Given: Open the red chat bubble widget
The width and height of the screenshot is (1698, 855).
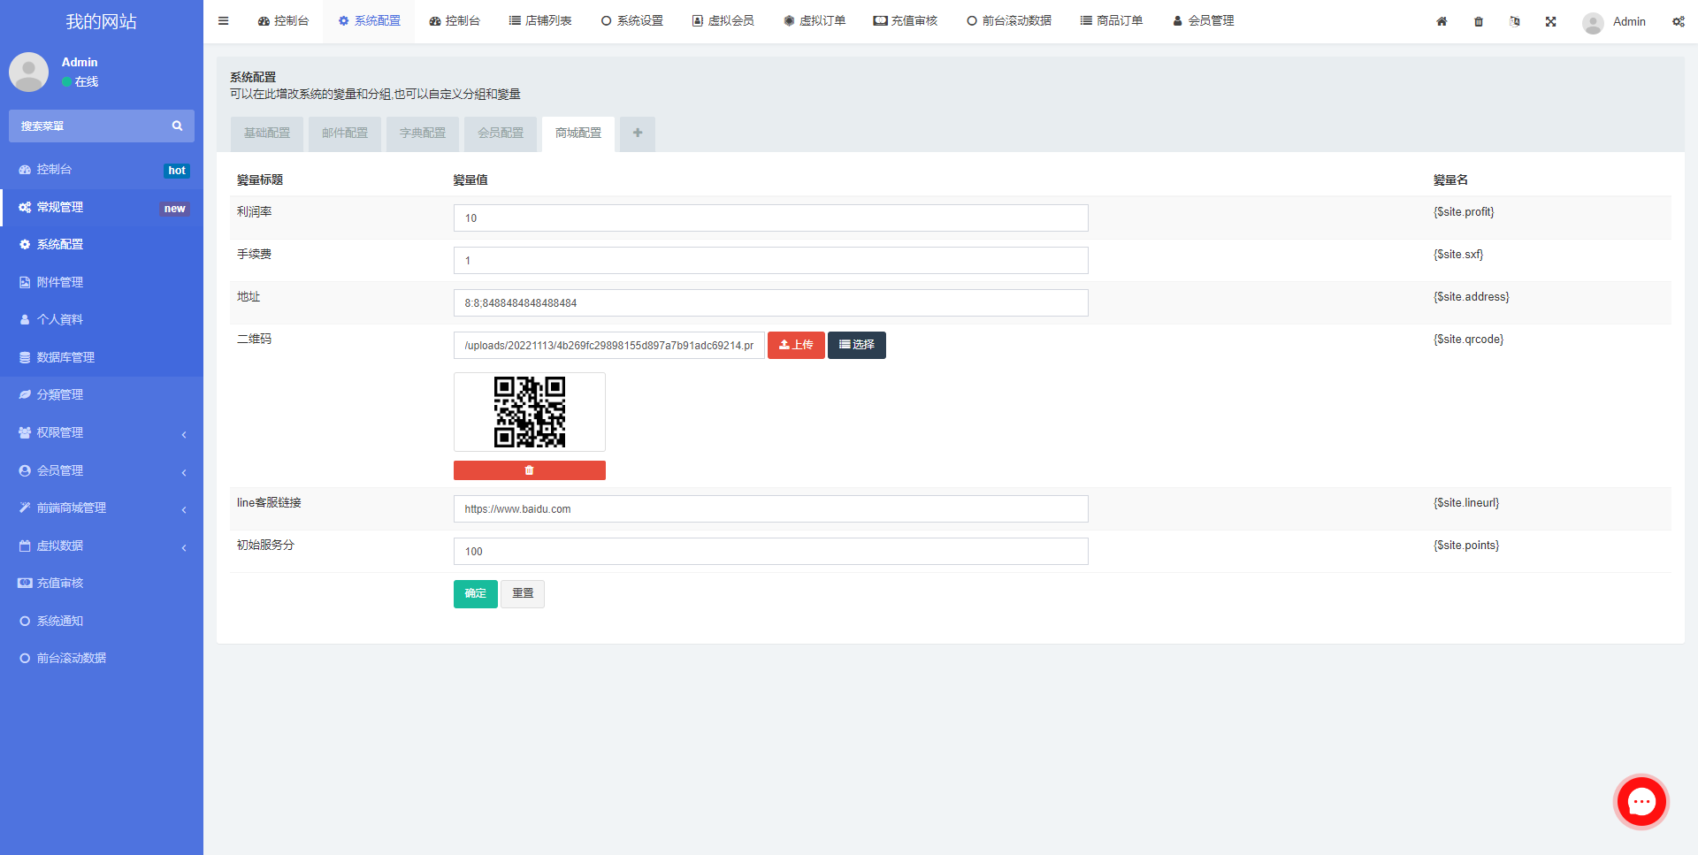Looking at the screenshot, I should (x=1641, y=802).
